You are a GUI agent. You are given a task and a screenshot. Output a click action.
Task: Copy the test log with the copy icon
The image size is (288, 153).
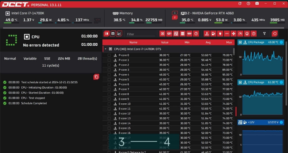[x=96, y=77]
